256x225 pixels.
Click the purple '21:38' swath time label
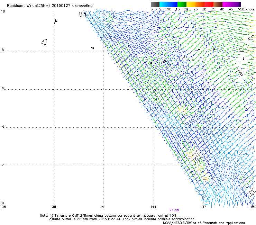[174, 210]
